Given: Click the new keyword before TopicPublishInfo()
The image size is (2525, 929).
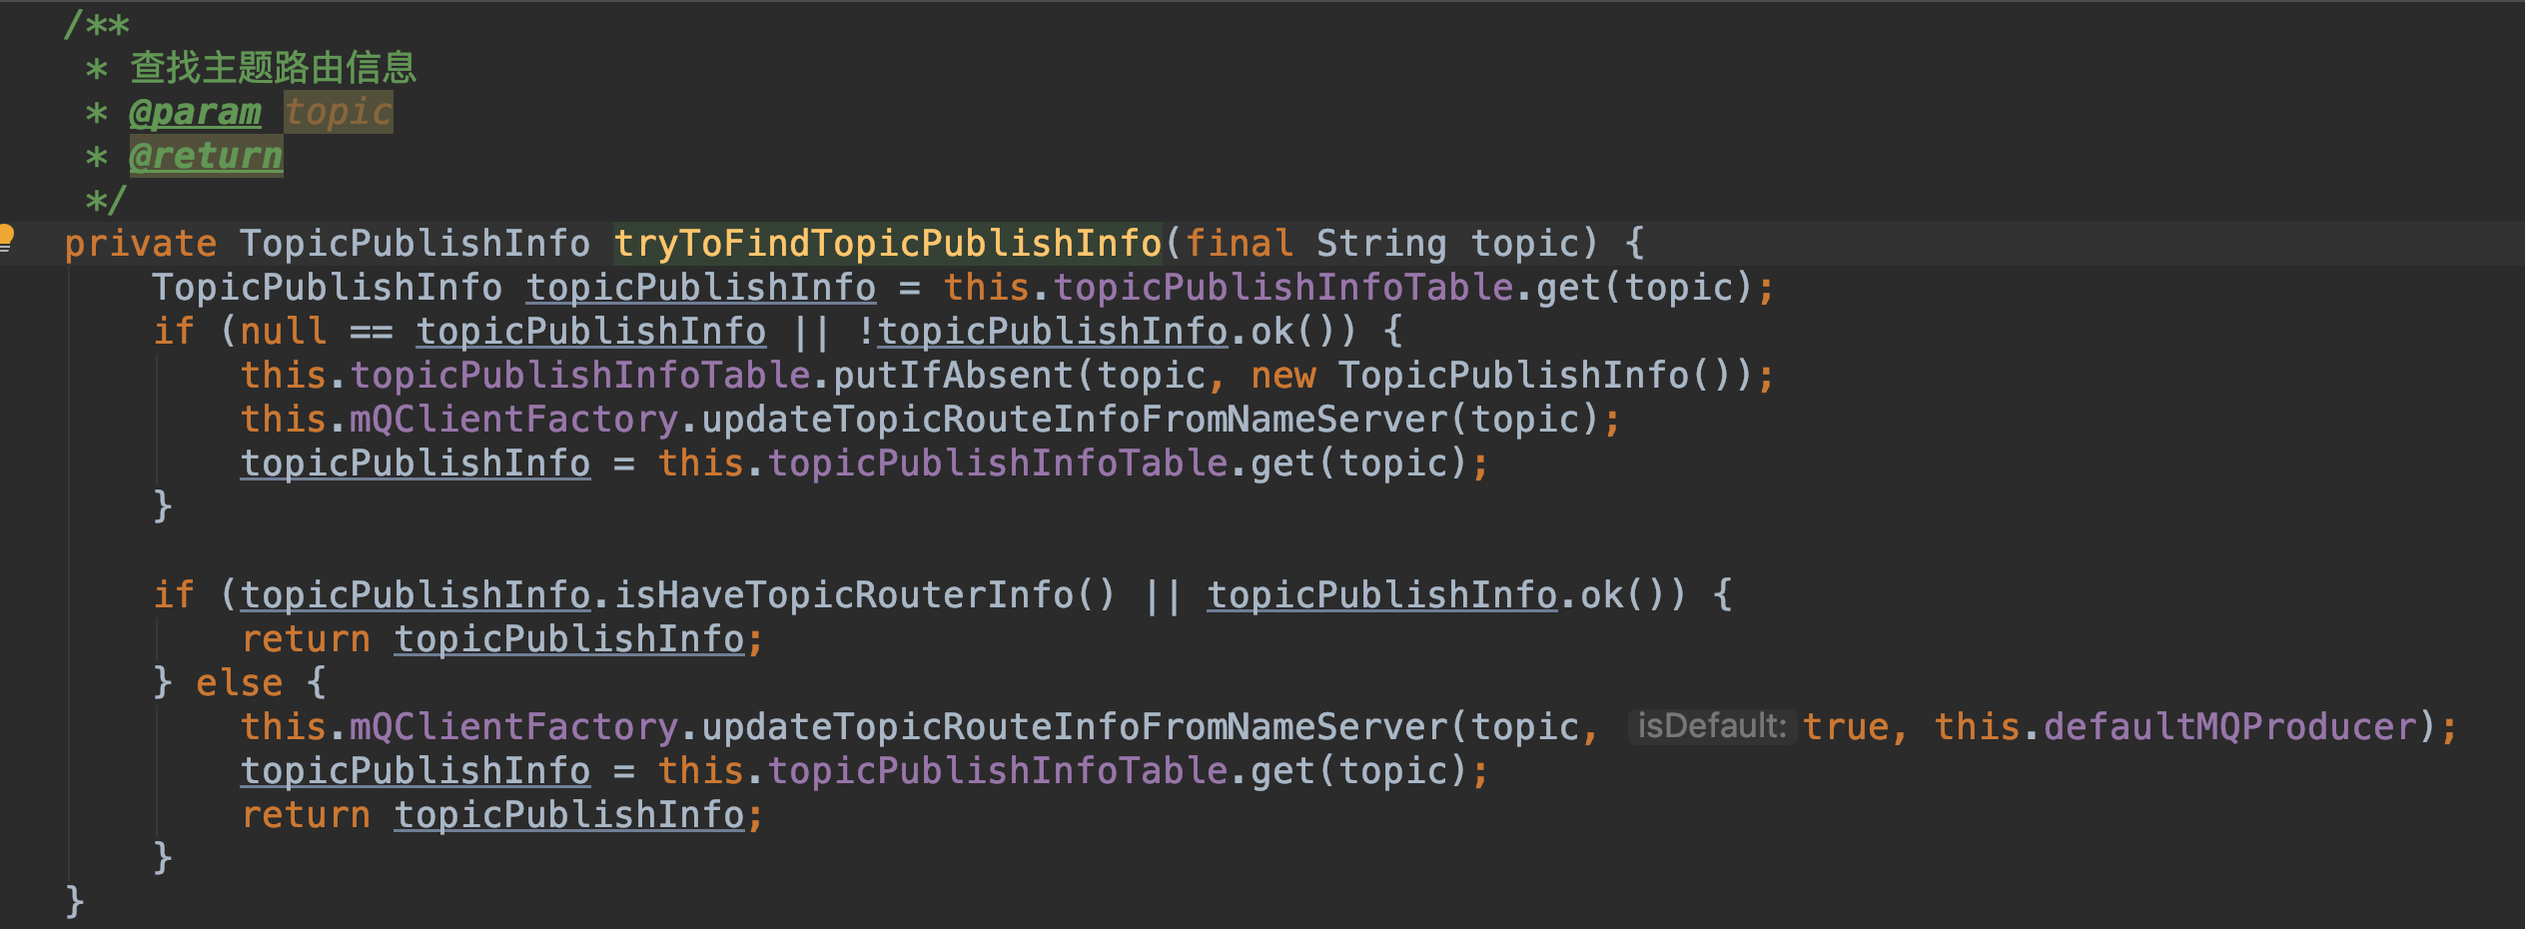Looking at the screenshot, I should [1283, 376].
